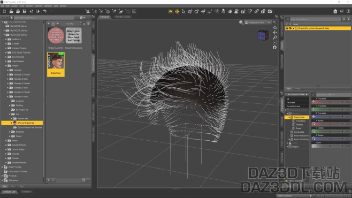
Task: Click the circled question mark help icon
Action: (x=348, y=11)
